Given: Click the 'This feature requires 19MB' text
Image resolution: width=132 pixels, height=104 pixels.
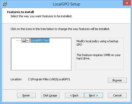Looking at the screenshot, I should click(x=99, y=57).
